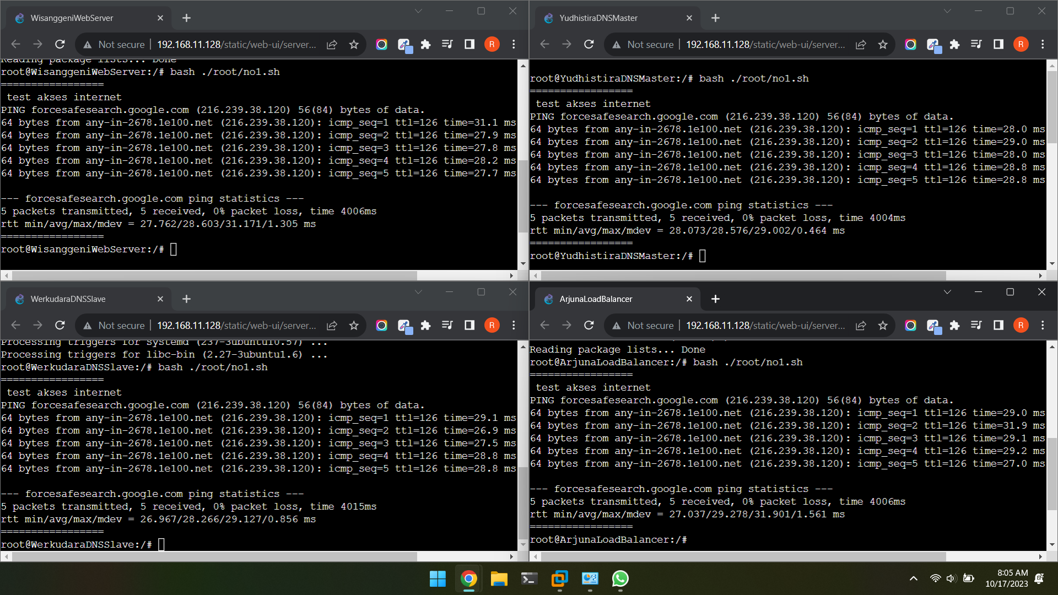
Task: Bookmark the YudhistiraDNSMaster page with the star icon
Action: 883,45
